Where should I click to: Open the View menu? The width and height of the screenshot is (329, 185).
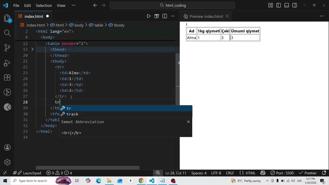coord(61,5)
